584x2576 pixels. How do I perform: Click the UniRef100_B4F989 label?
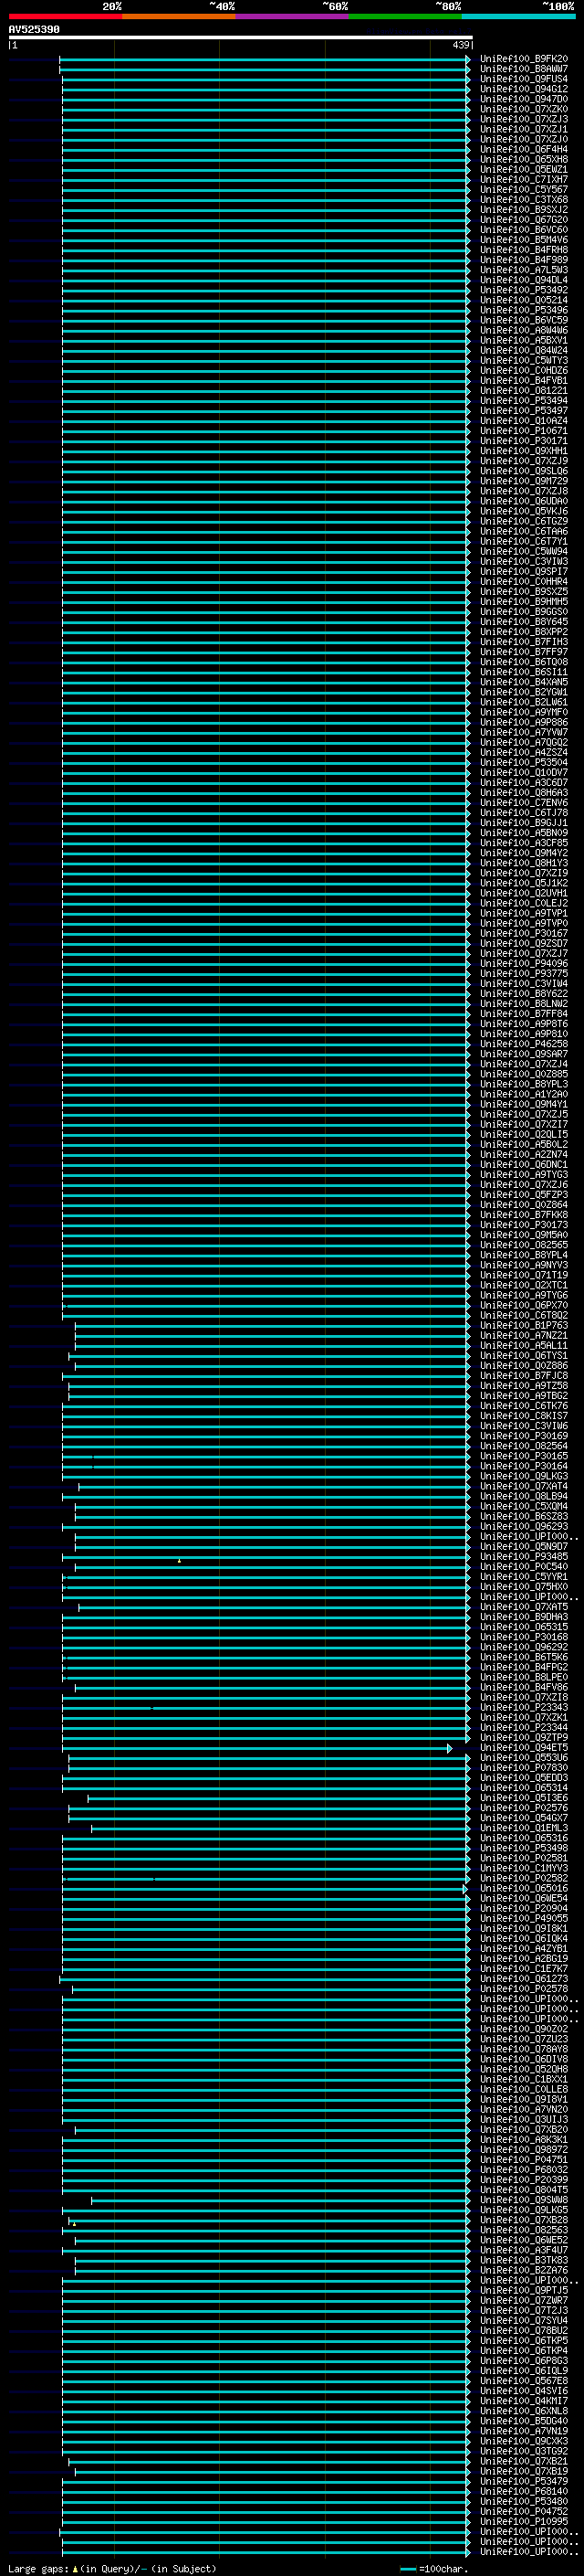[x=524, y=260]
